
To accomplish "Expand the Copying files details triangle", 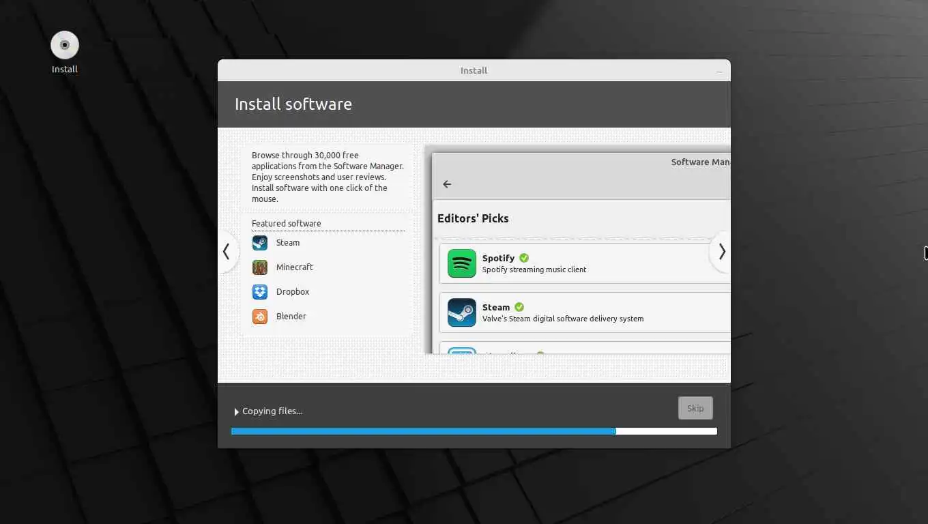I will (x=236, y=411).
